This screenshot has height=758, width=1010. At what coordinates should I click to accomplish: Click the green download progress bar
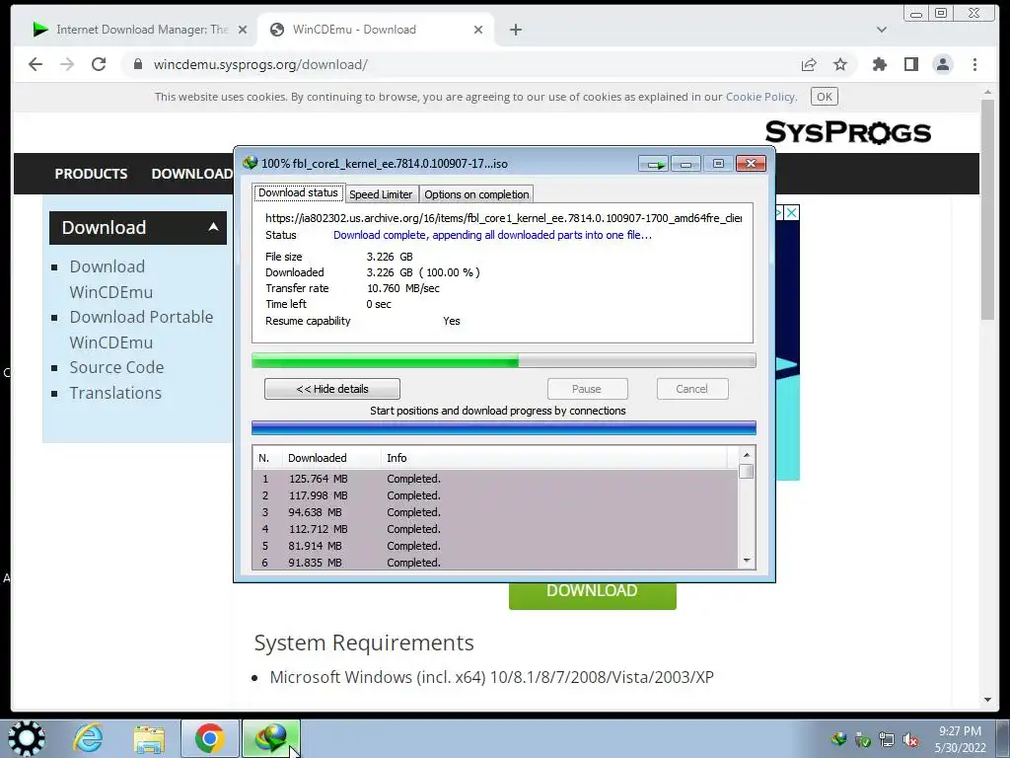tap(504, 360)
